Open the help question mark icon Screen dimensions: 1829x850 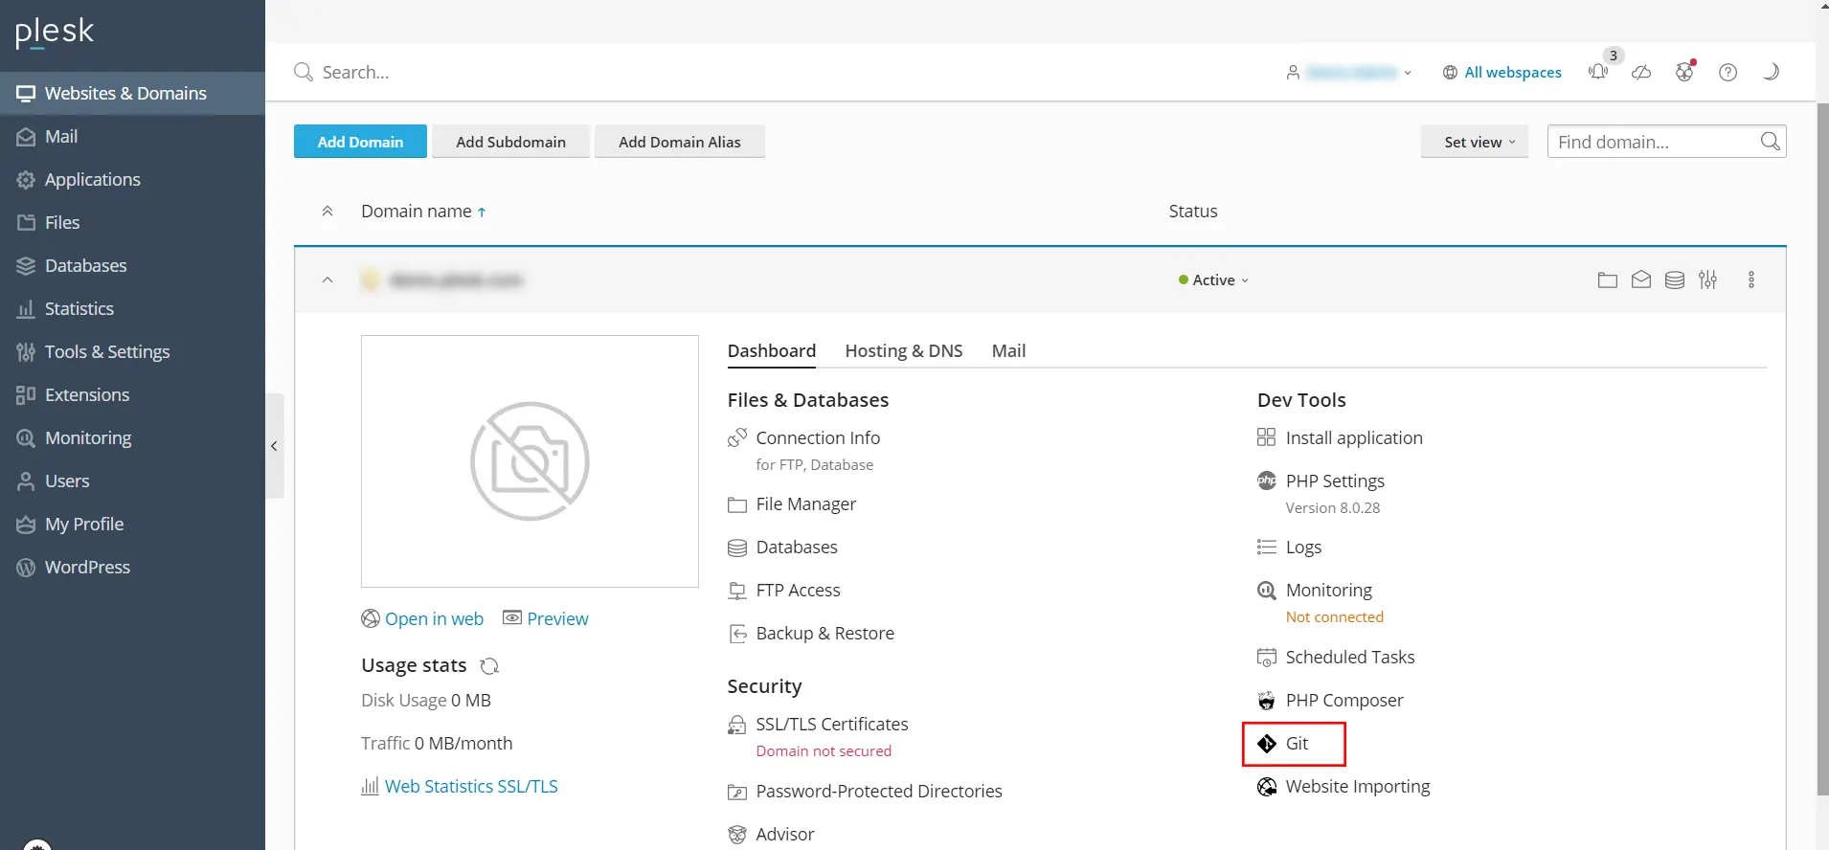[x=1727, y=72]
